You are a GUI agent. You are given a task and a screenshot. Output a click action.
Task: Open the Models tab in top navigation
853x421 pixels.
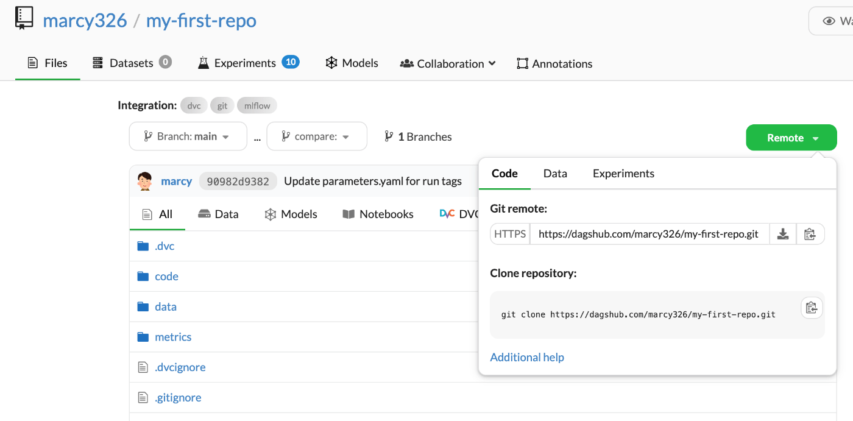(352, 63)
